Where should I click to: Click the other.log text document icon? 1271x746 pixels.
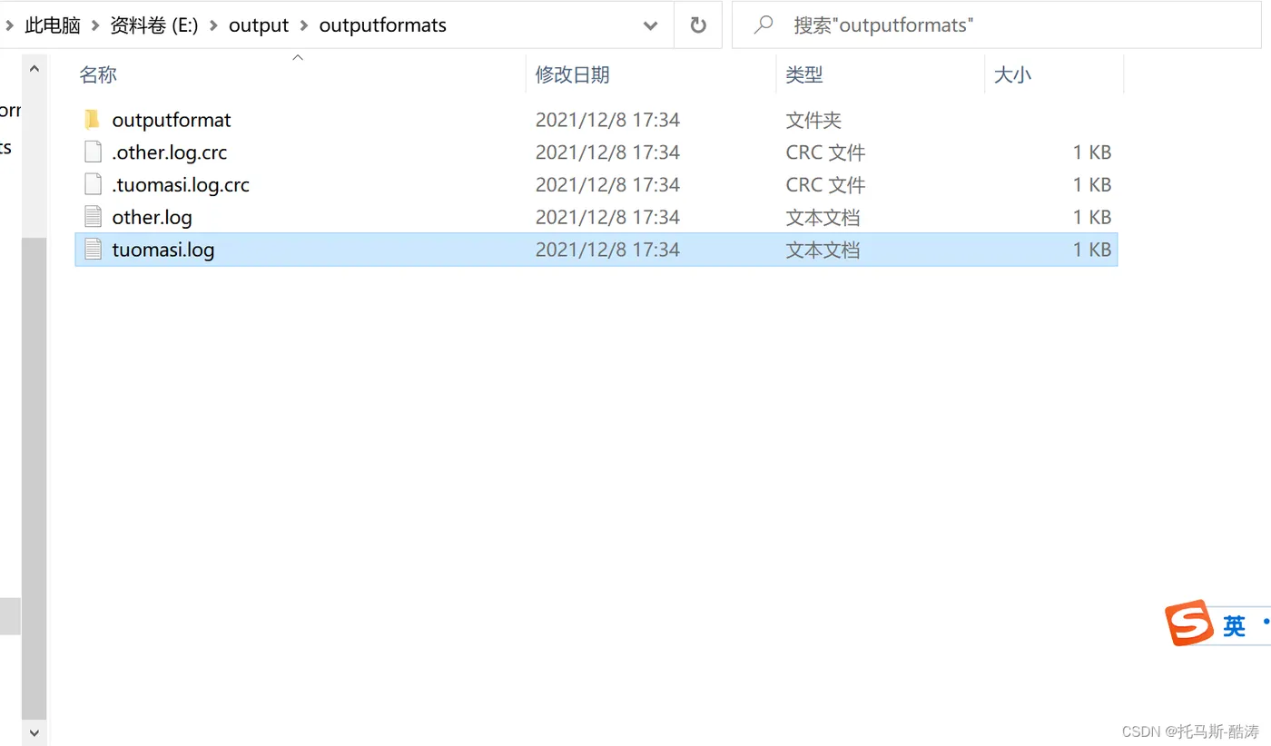[x=92, y=217]
